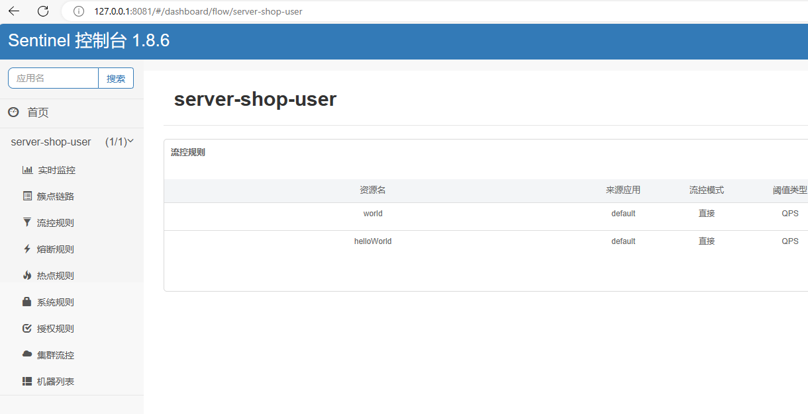Select the helloWorld resource name cell

point(373,241)
